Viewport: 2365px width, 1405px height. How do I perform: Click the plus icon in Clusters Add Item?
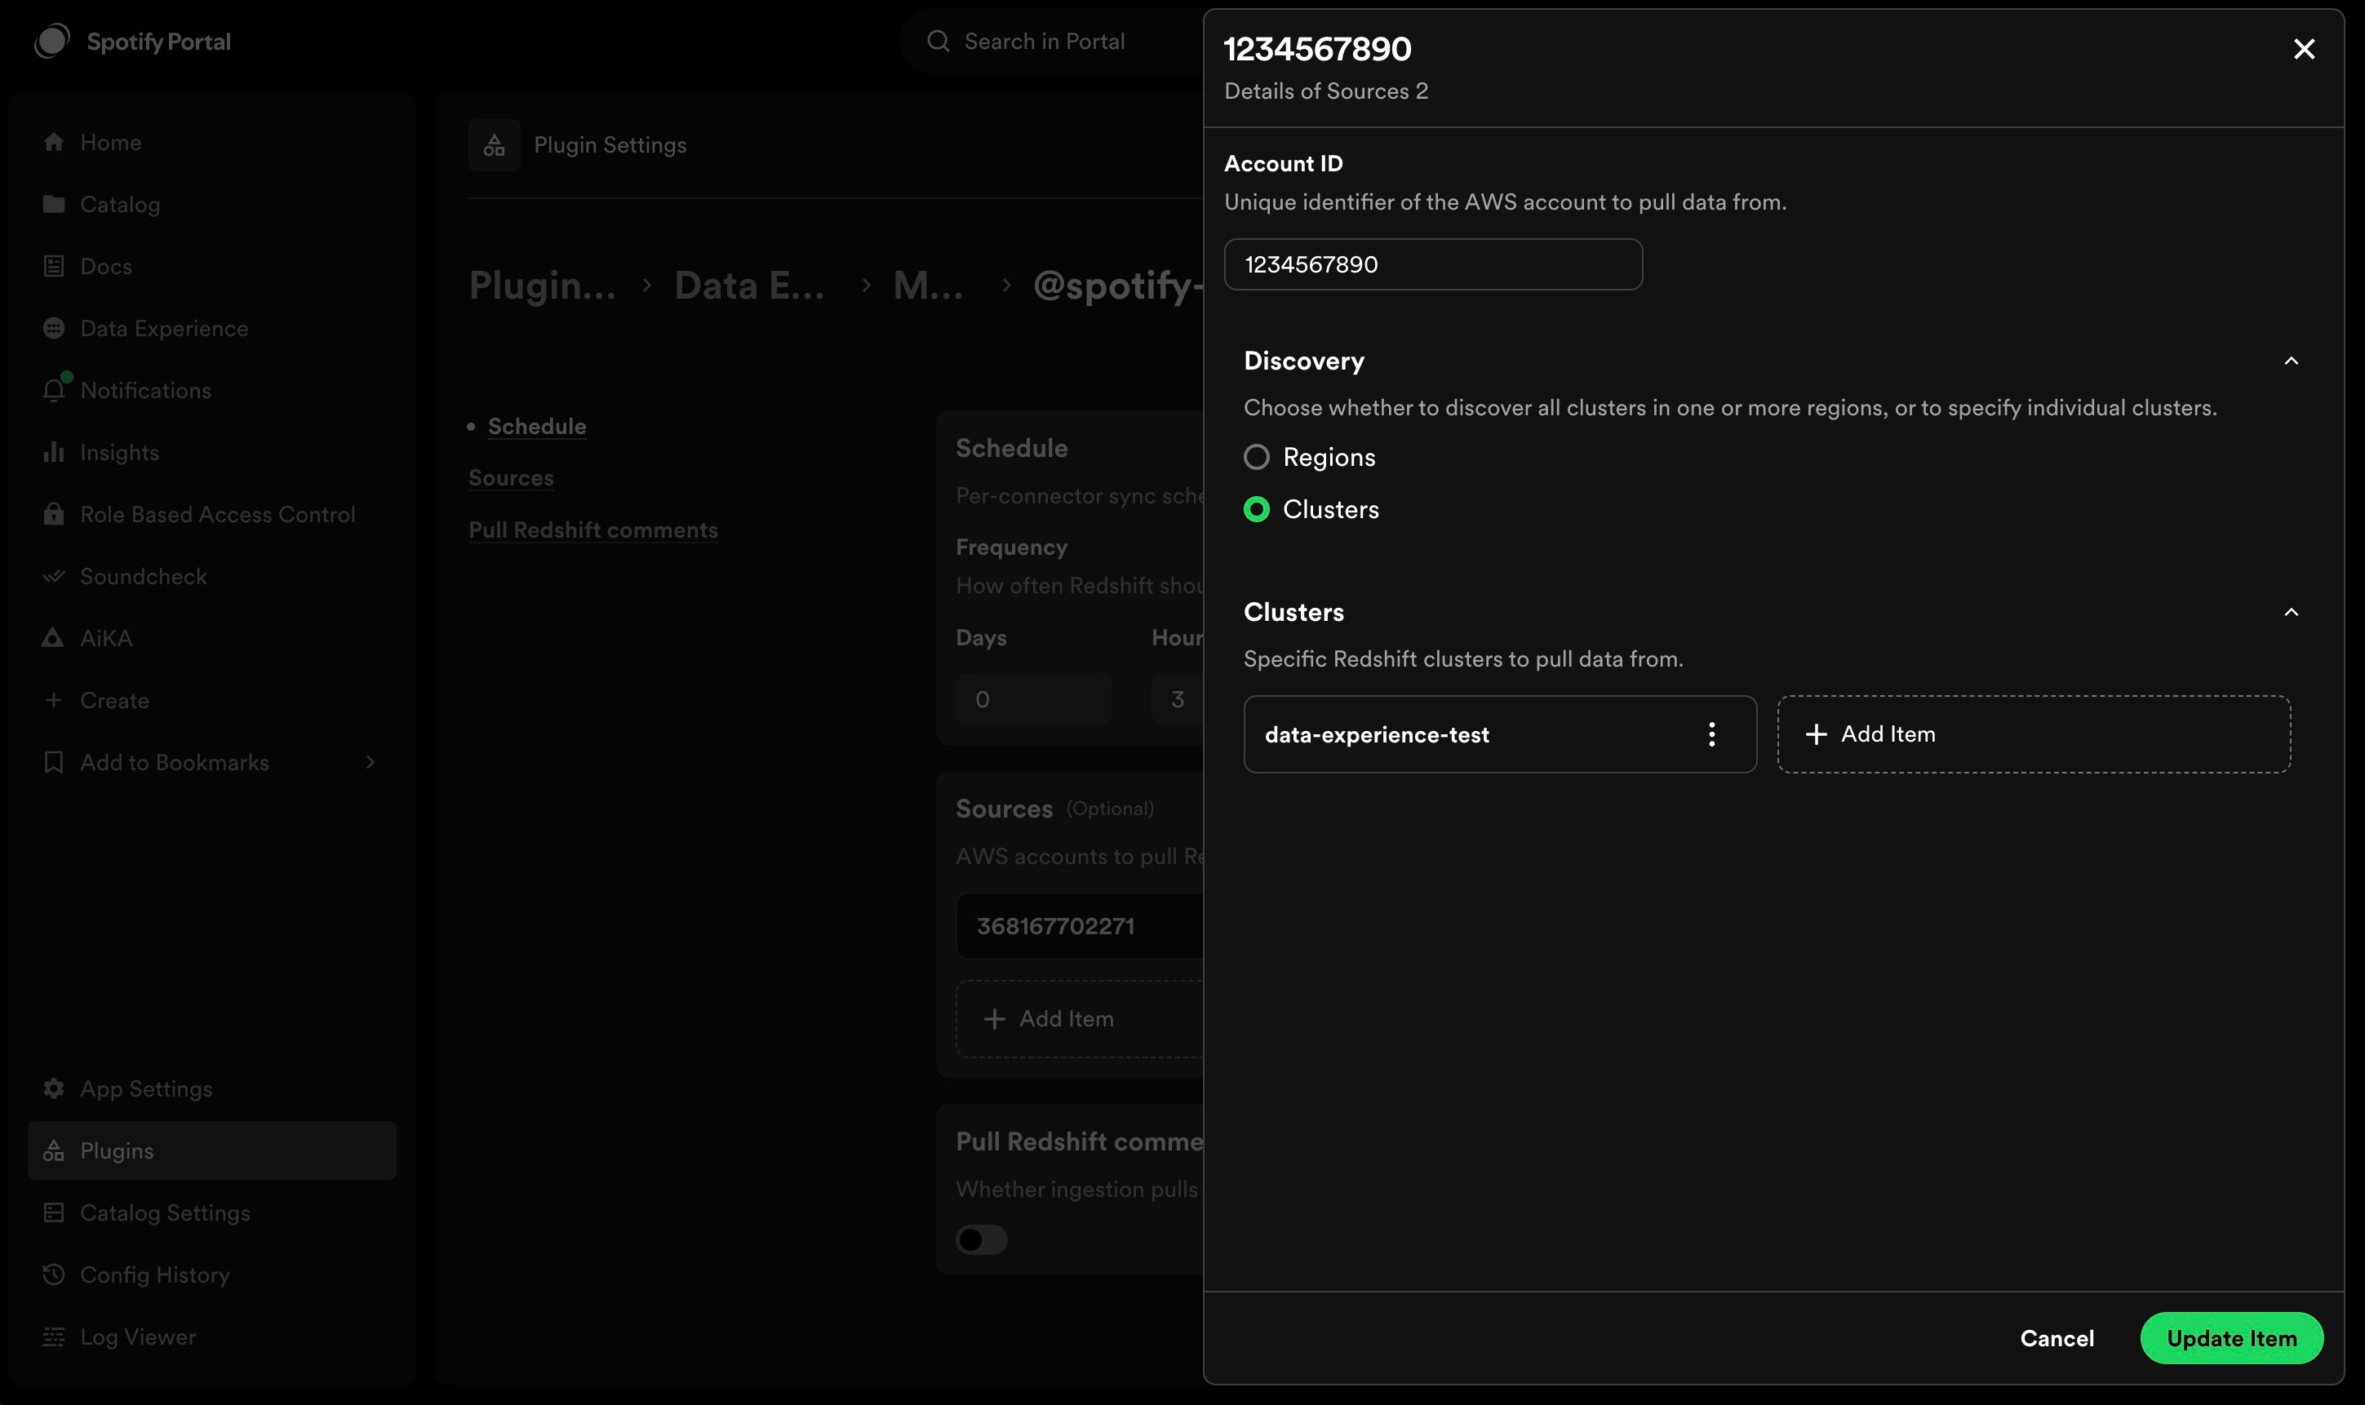(x=1816, y=734)
